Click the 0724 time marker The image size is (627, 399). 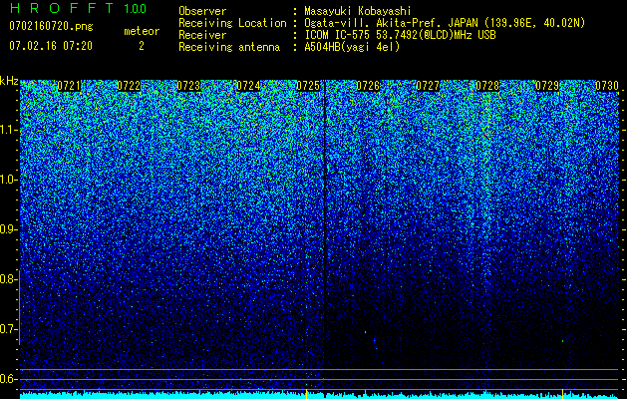coord(248,86)
